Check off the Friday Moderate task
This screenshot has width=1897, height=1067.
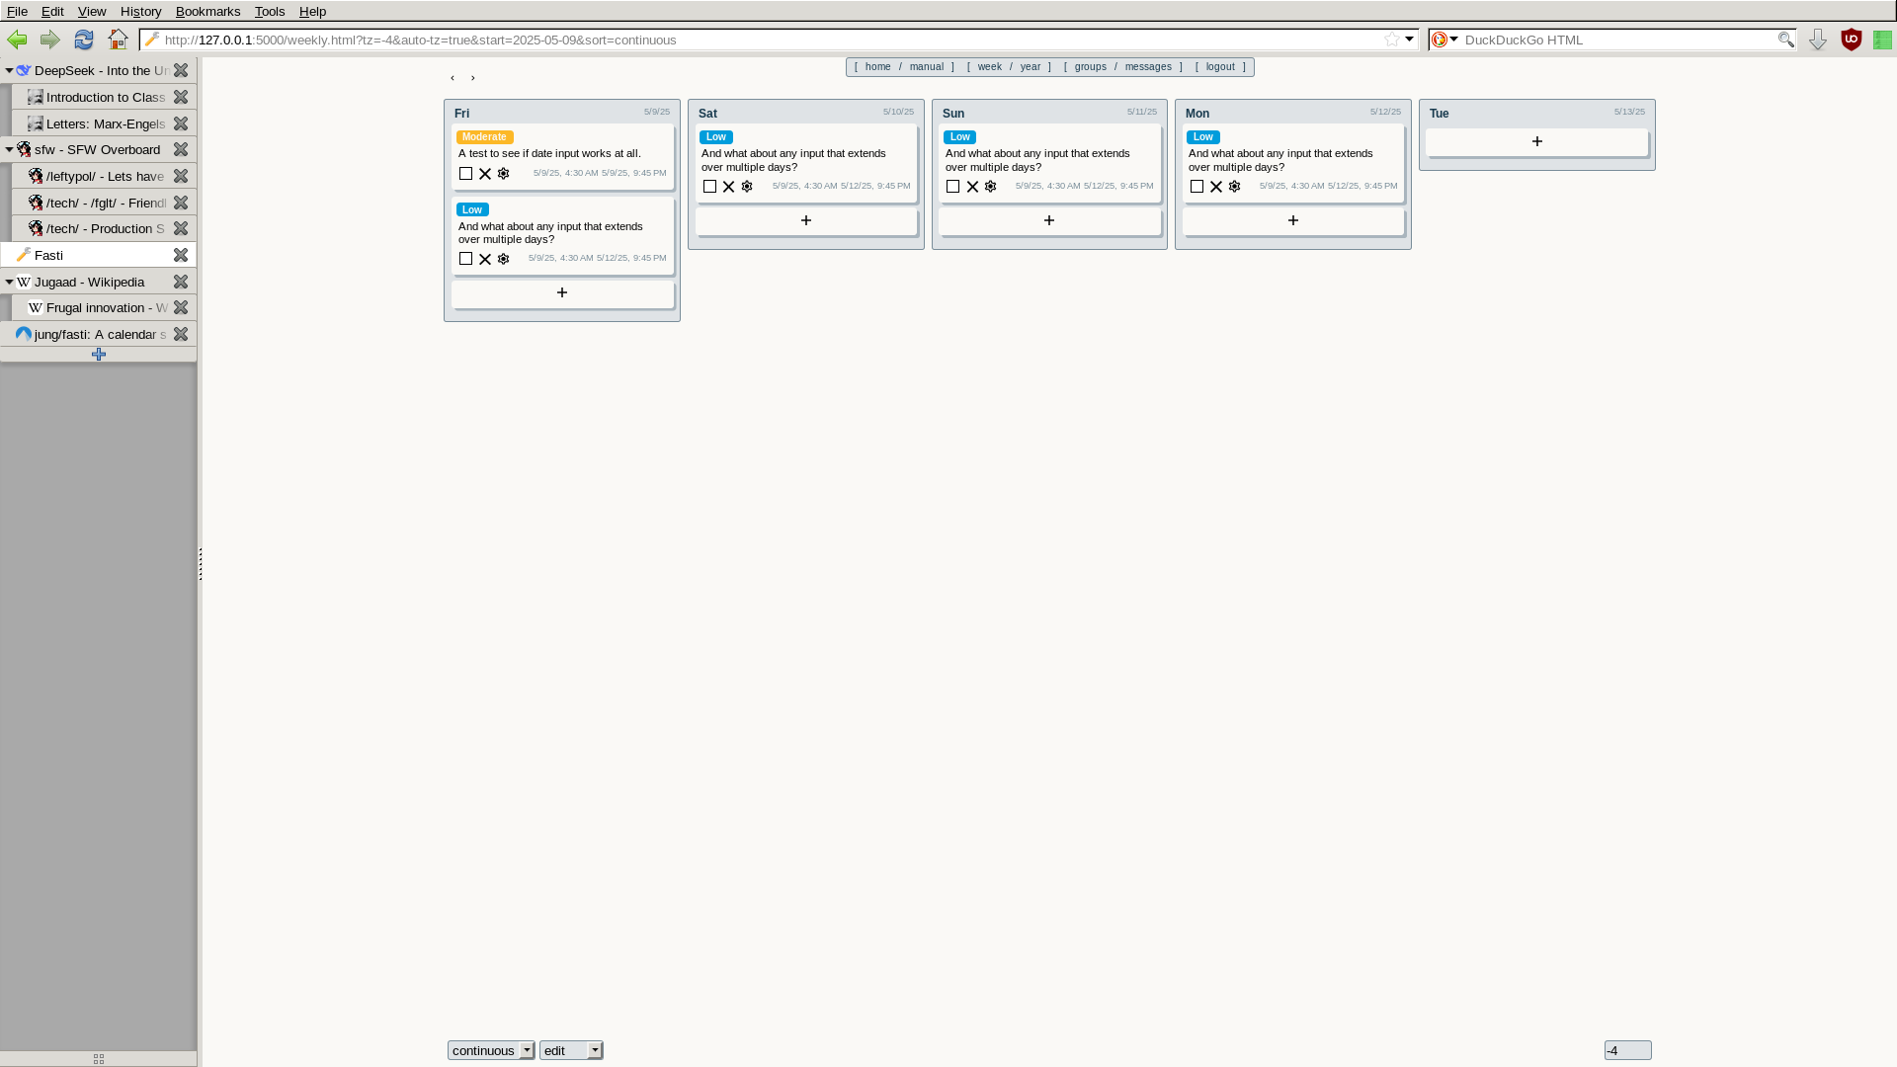pyautogui.click(x=466, y=174)
